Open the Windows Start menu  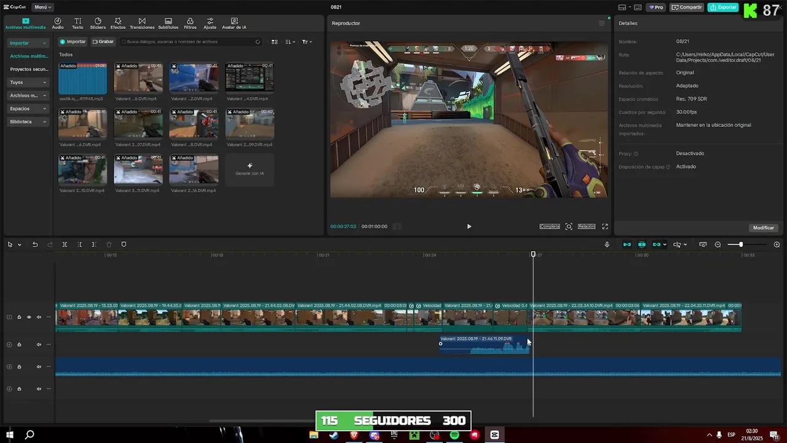10,435
